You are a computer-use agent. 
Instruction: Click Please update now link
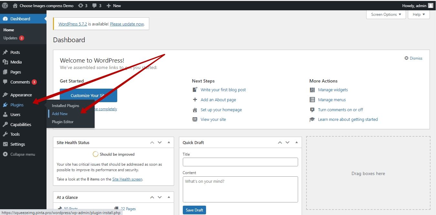point(127,24)
